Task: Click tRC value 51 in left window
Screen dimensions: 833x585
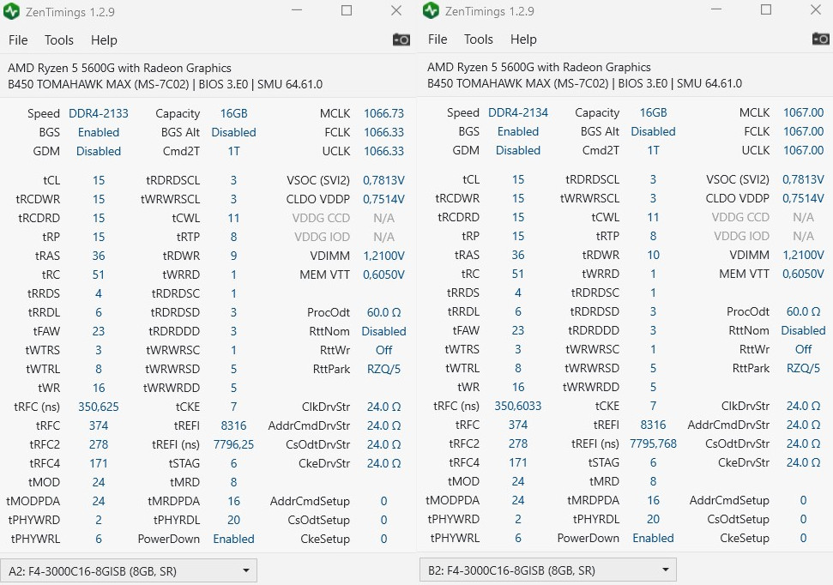Action: pos(99,274)
